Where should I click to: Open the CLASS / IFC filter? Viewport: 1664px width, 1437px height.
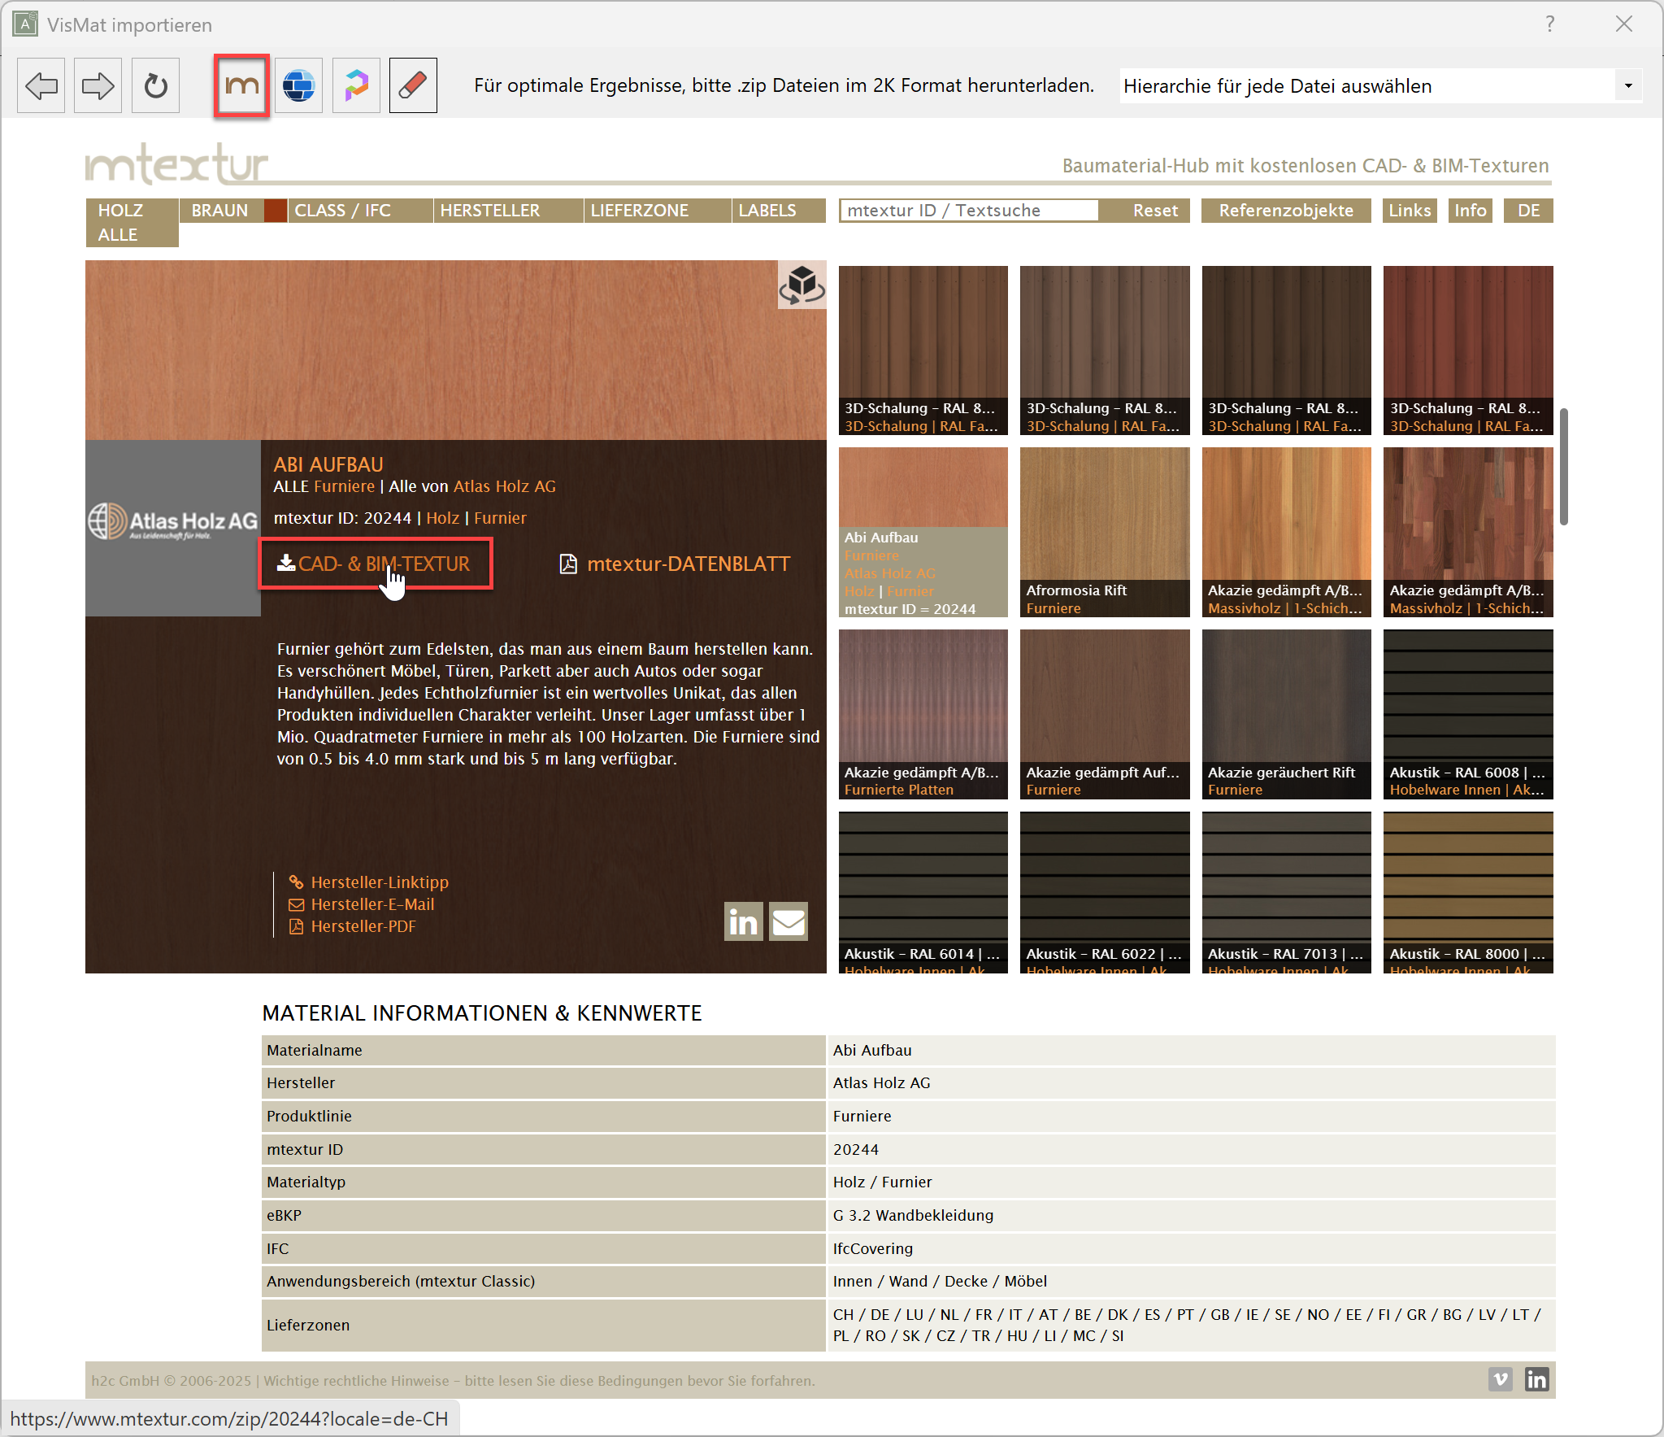[x=358, y=210]
